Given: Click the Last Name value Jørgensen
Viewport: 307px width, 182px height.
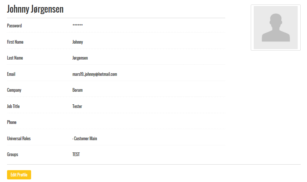Looking at the screenshot, I should click(x=80, y=58).
